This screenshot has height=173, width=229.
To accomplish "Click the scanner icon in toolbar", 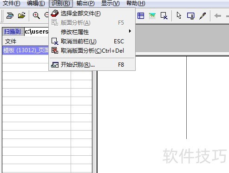I will (10, 15).
